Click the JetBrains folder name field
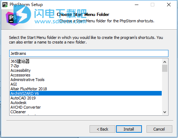The image size is (178, 138). [89, 53]
